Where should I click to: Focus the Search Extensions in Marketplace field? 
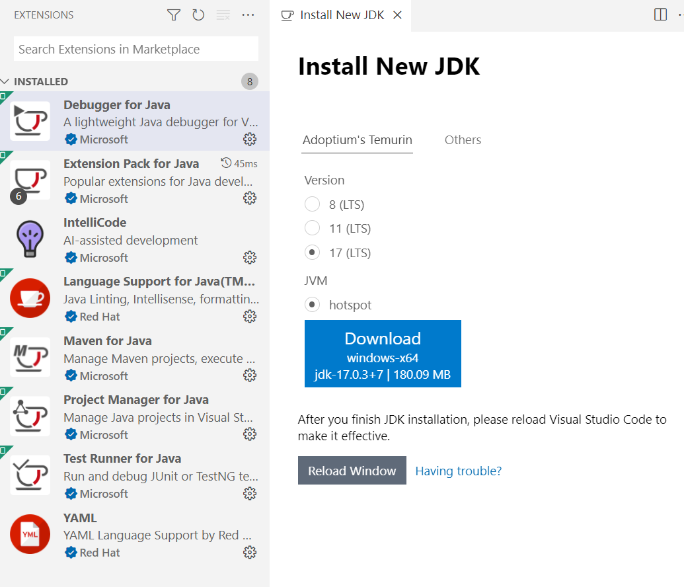pyautogui.click(x=136, y=49)
